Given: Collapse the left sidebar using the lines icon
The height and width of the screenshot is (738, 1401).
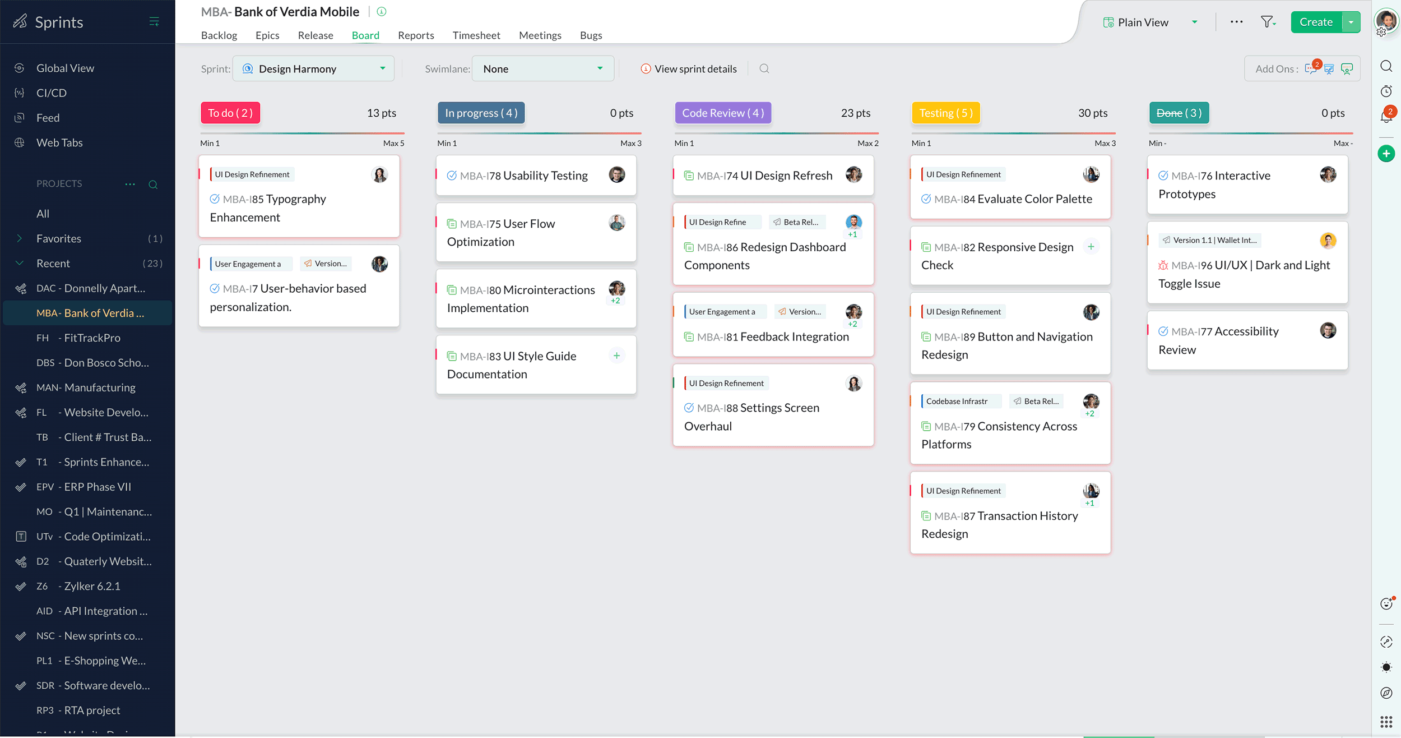Looking at the screenshot, I should (154, 21).
